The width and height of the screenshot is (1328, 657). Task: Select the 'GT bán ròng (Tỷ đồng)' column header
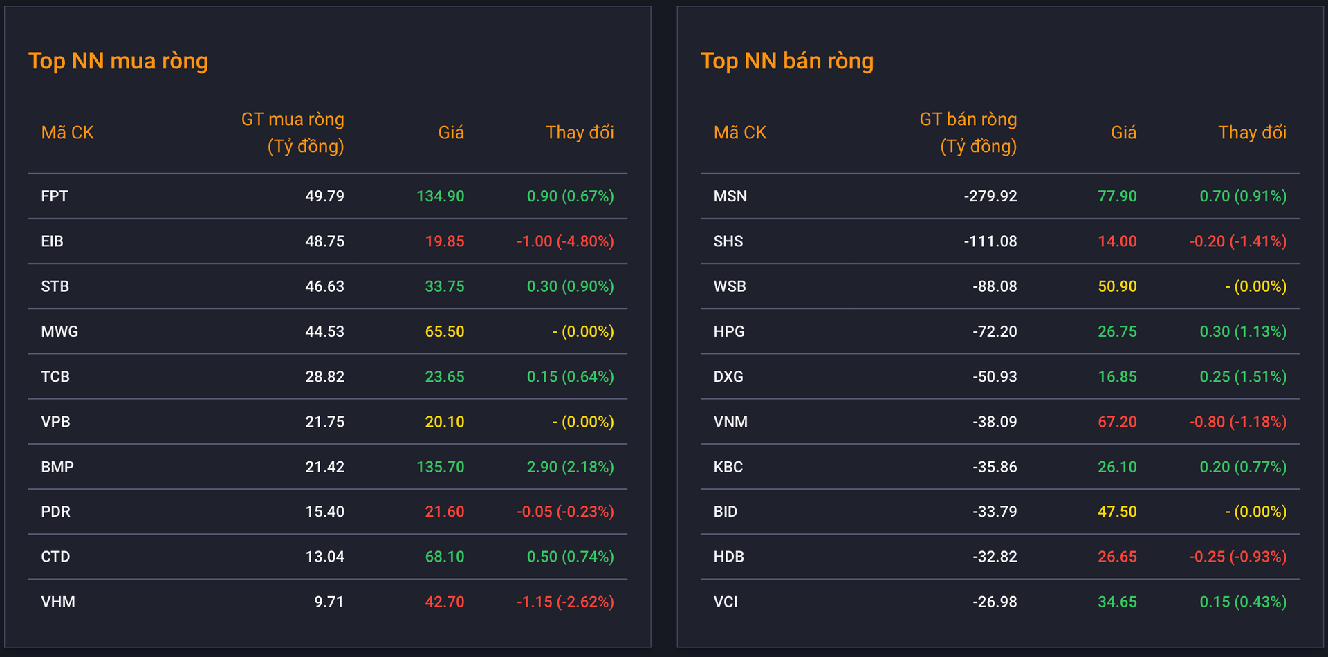click(968, 133)
